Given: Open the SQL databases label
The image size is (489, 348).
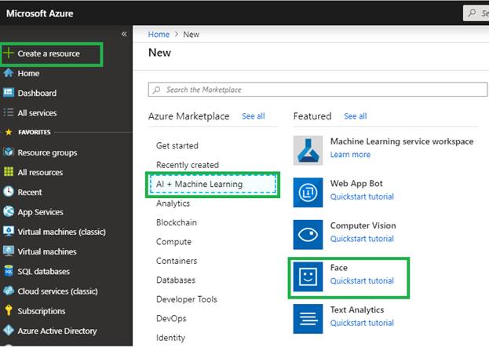Looking at the screenshot, I should point(43,272).
